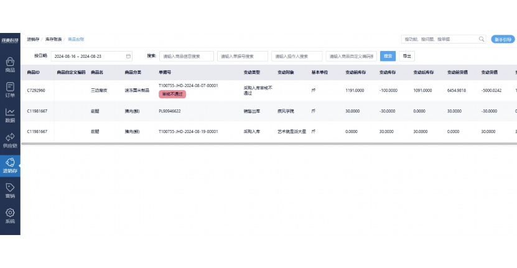Click 前腿 in the 艺术就是派大星 row
Image resolution: width=517 pixels, height=268 pixels.
coord(95,132)
